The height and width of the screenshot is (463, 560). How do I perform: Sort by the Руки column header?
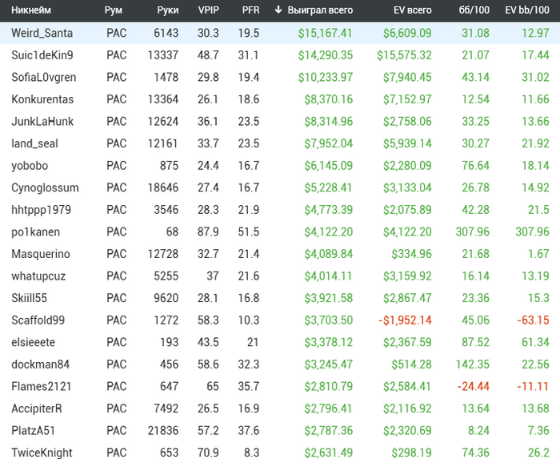[x=167, y=10]
